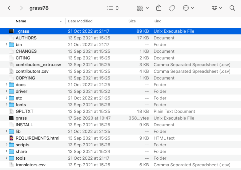This screenshot has width=241, height=170.
Task: Select the file name translators.csv
Action: (30, 165)
